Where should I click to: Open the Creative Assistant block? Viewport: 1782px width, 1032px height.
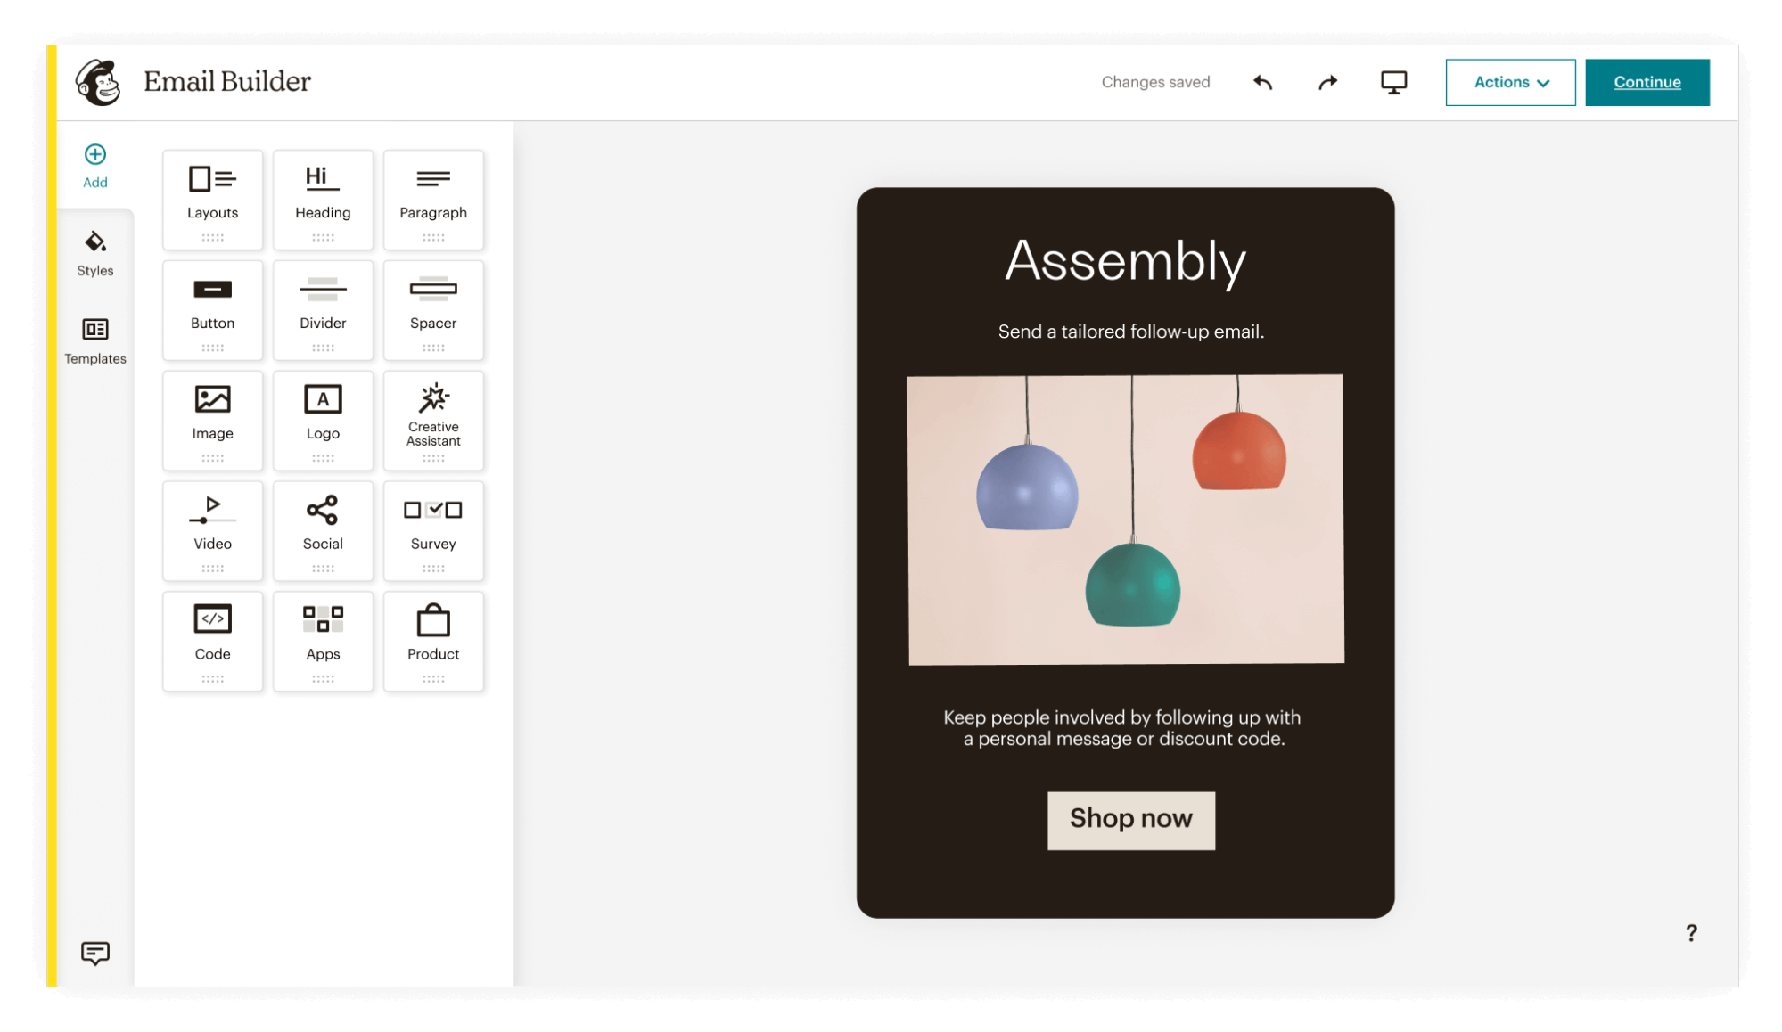433,421
